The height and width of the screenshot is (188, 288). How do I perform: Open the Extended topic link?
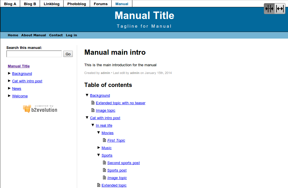[x=114, y=185]
